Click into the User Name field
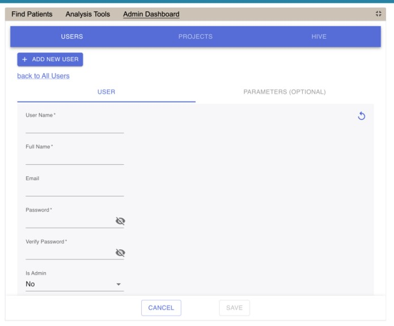Screen dimensions: 394x326 click(x=74, y=127)
